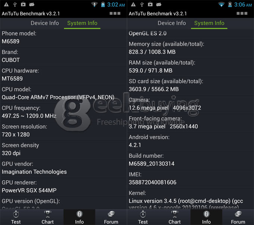Open the overflow menu dots in left screenshot

coord(115,13)
